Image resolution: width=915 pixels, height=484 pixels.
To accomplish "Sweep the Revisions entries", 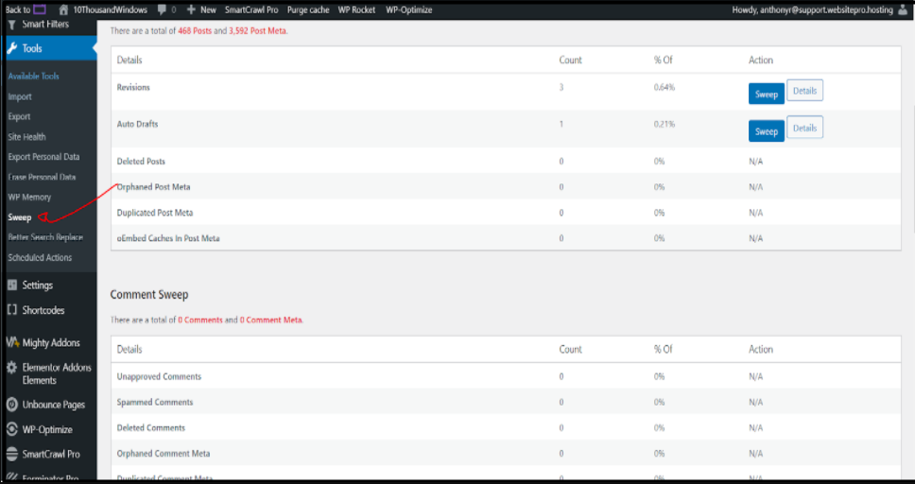I will 766,94.
